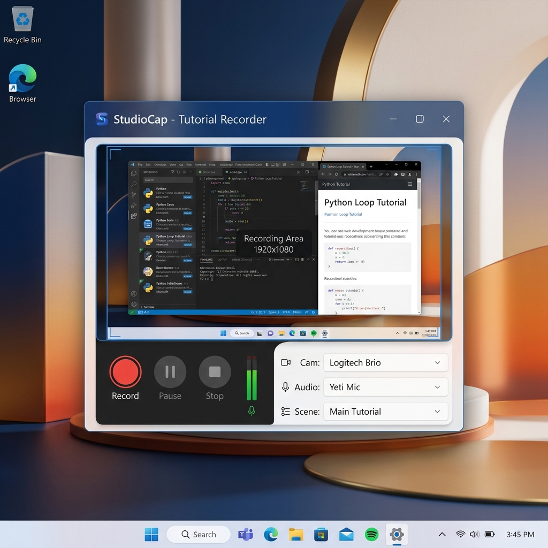Minimize the StudioCap window

pos(393,119)
